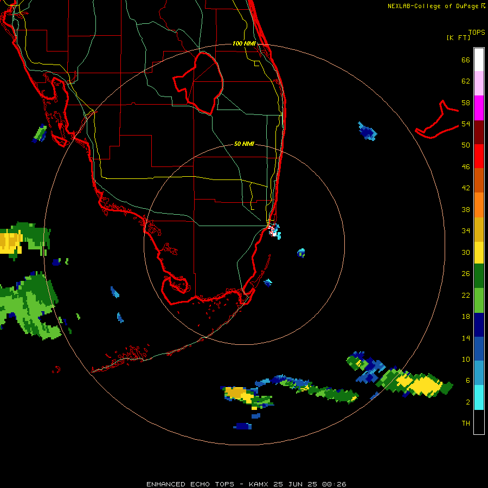This screenshot has width=488, height=488.
Task: Pick the yellow legend swatch
Action: 479,253
